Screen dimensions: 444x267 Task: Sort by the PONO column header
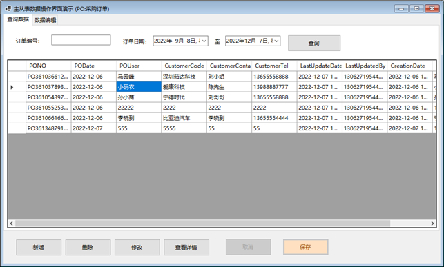coord(48,66)
